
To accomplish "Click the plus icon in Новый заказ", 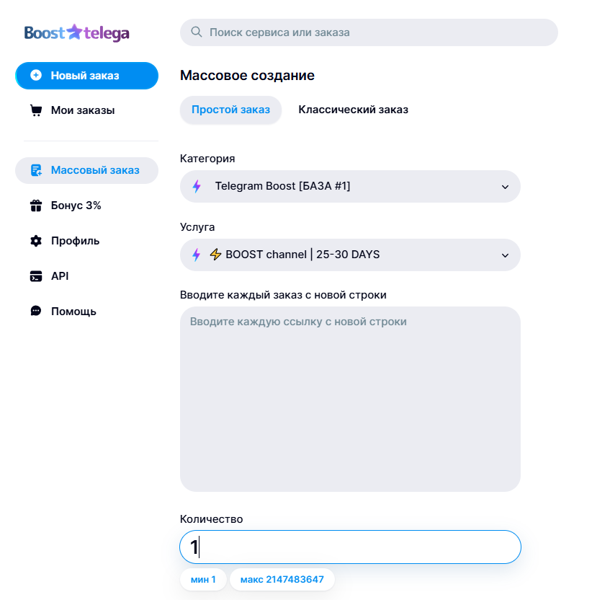I will coord(36,76).
